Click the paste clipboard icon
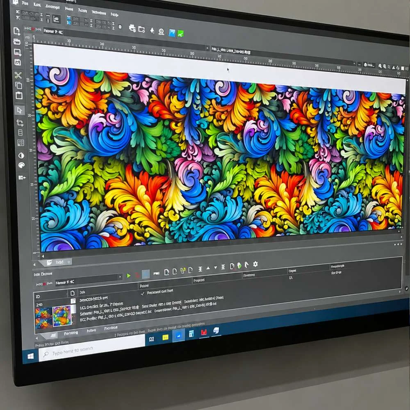 [x=19, y=96]
